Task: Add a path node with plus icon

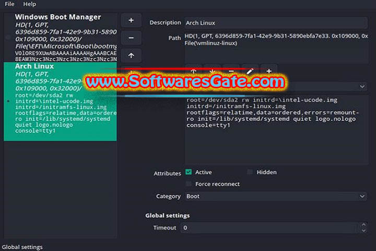Action: pyautogui.click(x=269, y=71)
